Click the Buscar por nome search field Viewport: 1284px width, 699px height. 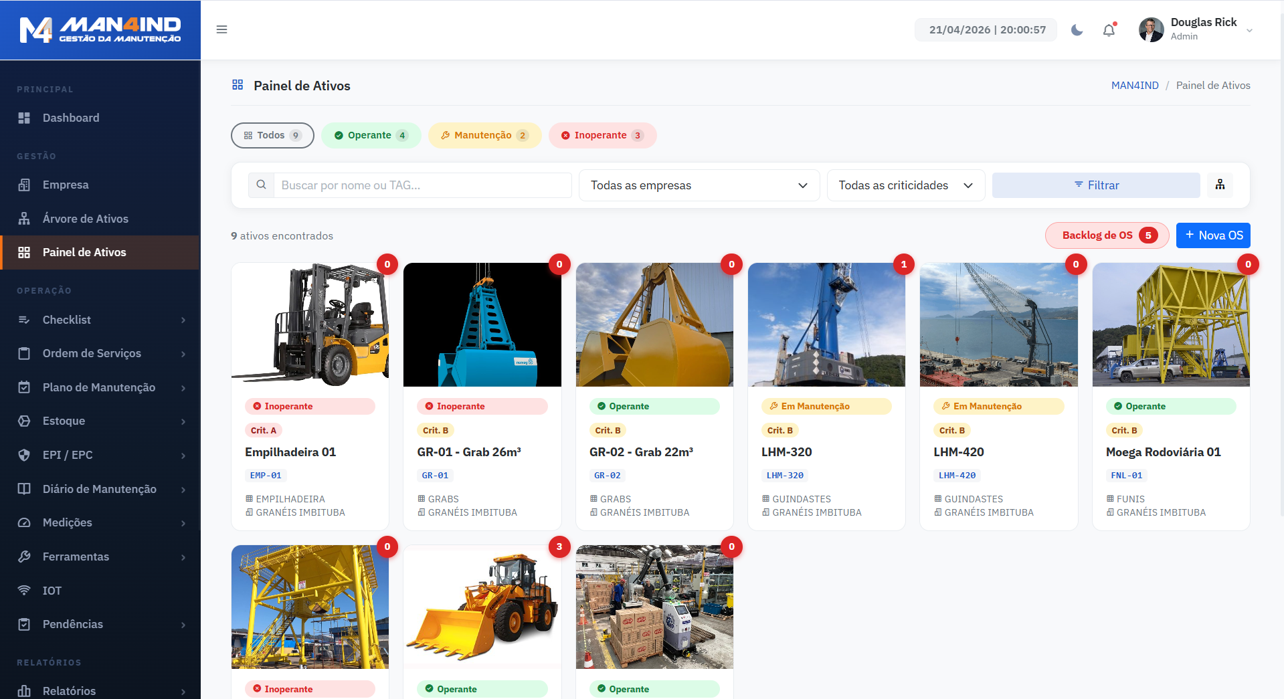pyautogui.click(x=422, y=185)
